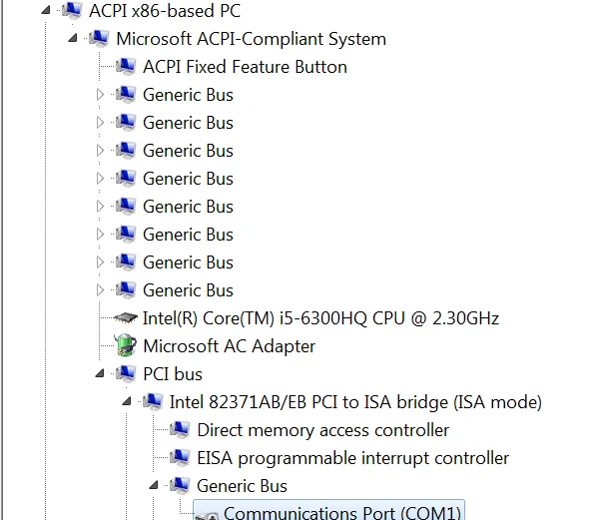Collapse the Microsoft ACPI-Compliant System node
Image resolution: width=601 pixels, height=520 pixels.
[73, 38]
